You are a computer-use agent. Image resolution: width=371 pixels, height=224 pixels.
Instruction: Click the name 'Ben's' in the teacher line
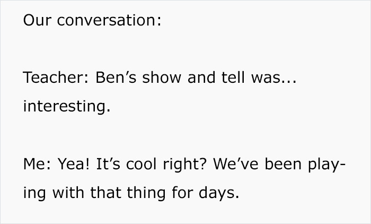tap(116, 77)
